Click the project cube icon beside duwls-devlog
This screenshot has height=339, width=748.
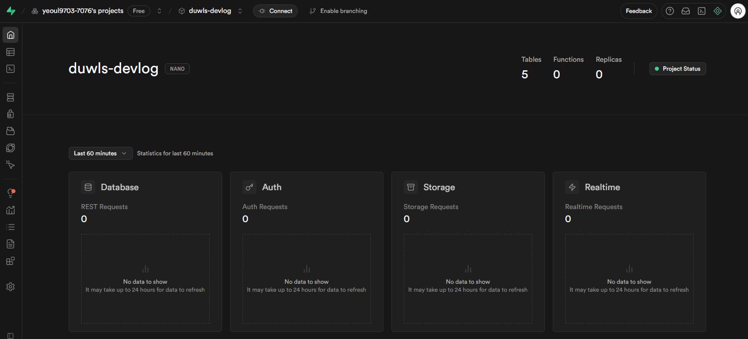(182, 11)
